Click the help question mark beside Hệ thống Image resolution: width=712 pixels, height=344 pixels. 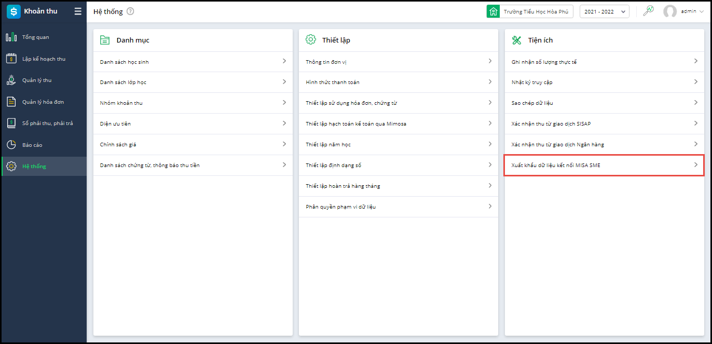click(x=130, y=11)
